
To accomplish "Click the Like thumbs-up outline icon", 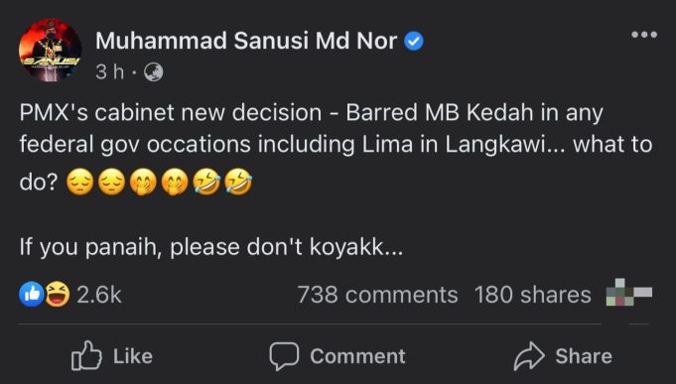I will coord(86,356).
